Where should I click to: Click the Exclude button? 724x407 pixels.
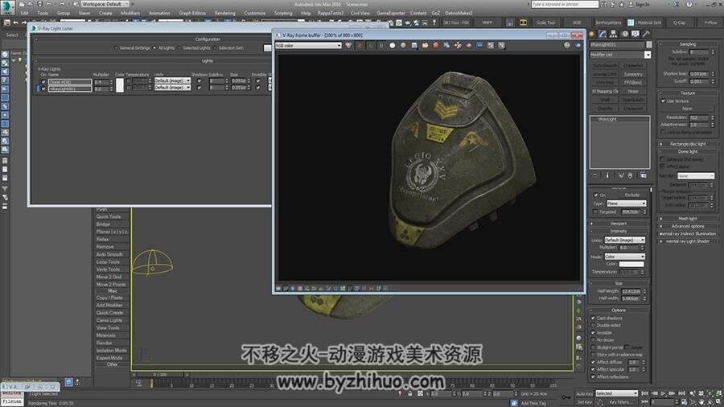point(631,195)
